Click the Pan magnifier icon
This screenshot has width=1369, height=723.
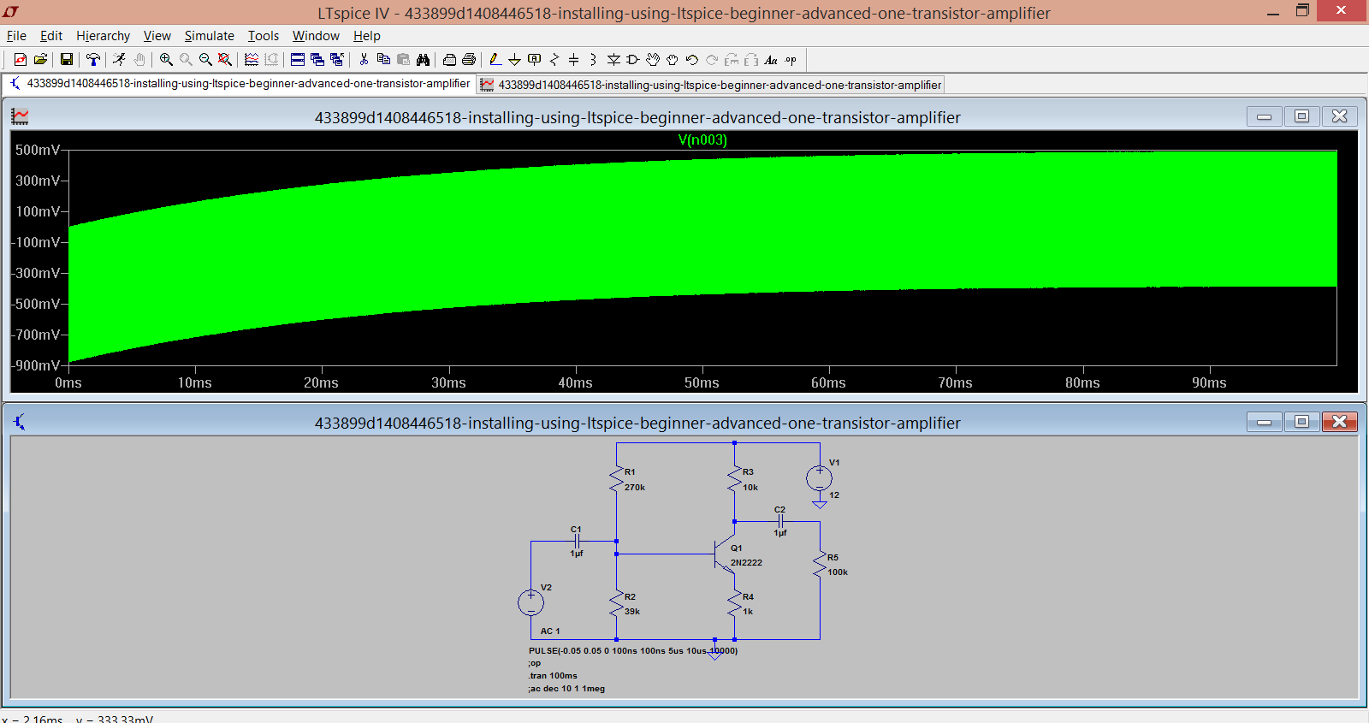tap(186, 60)
